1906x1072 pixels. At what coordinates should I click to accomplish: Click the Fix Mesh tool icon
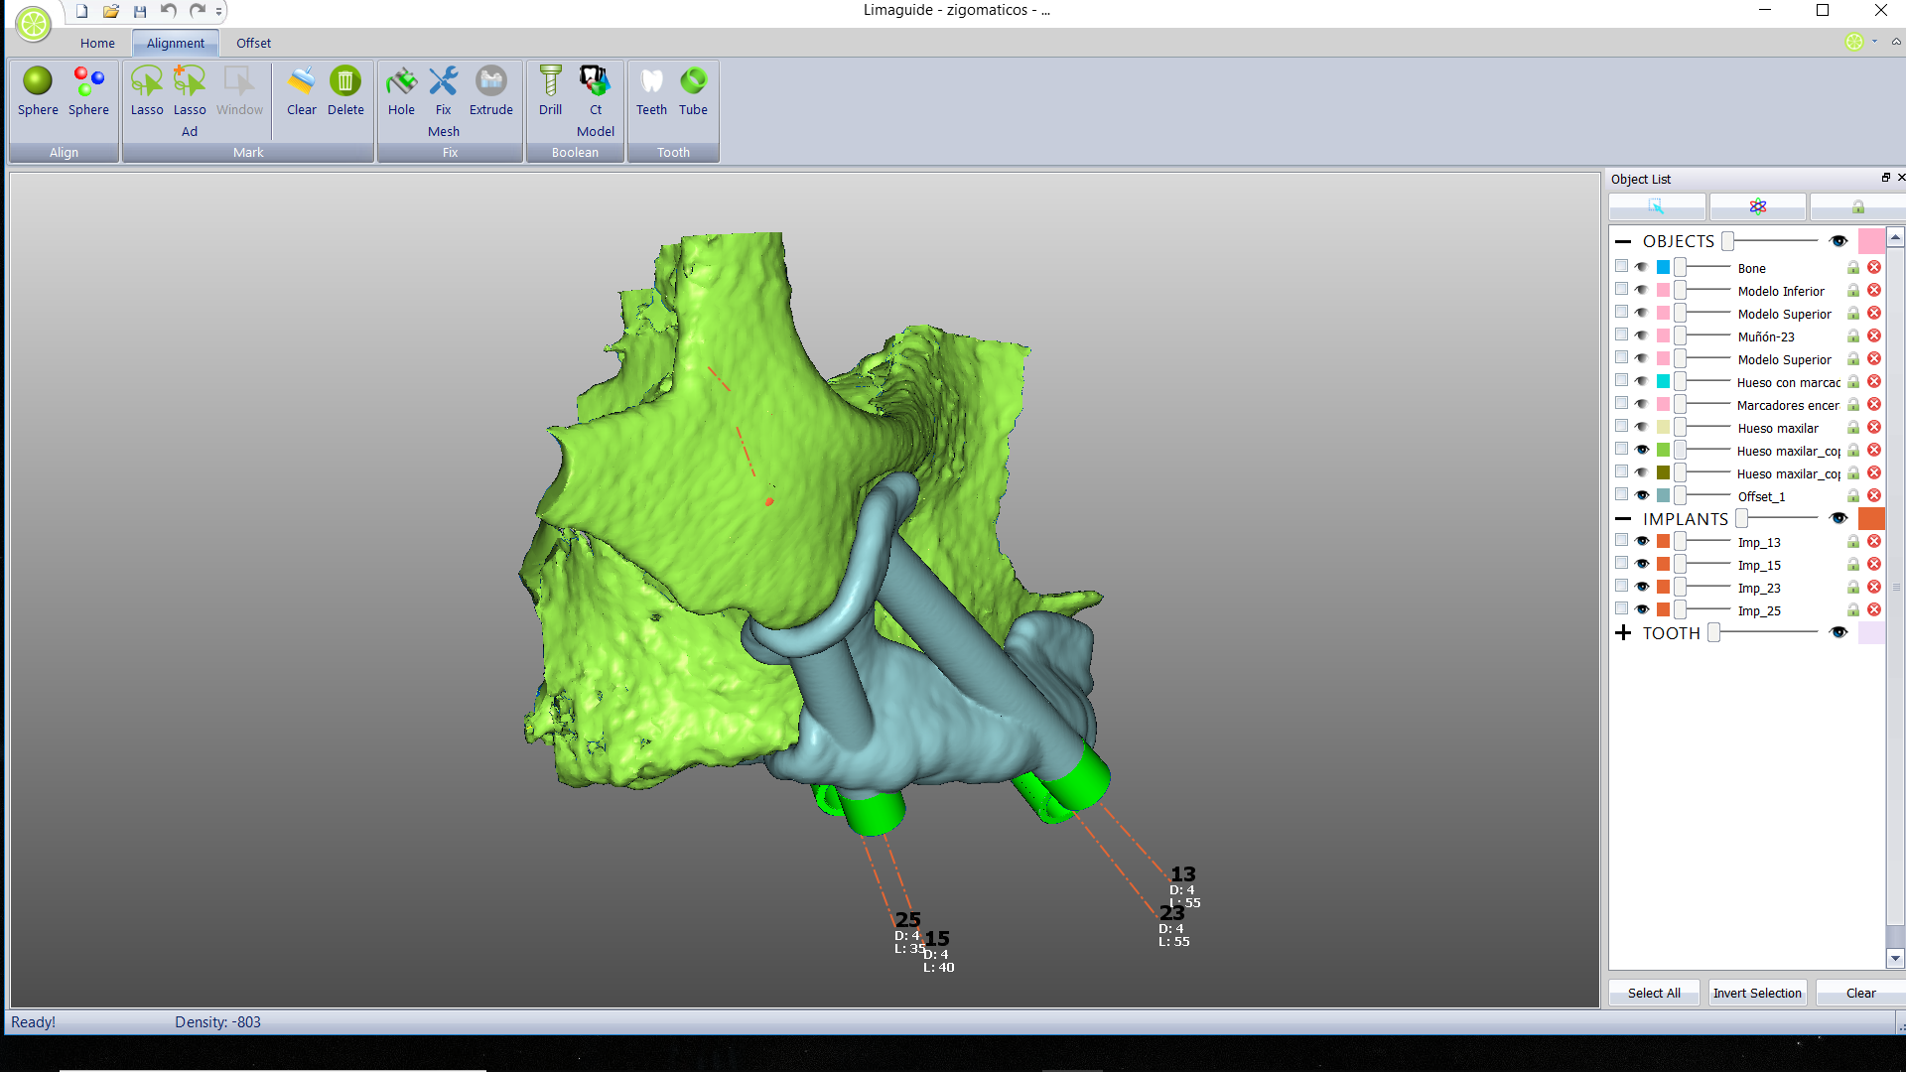tap(443, 83)
